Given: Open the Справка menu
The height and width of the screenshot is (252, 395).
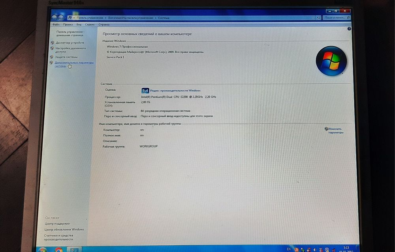Looking at the screenshot, I should coord(104,24).
